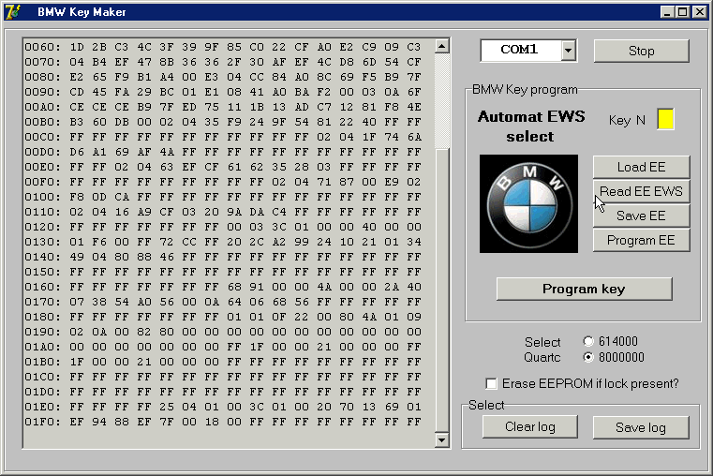The width and height of the screenshot is (713, 476).
Task: Click the Program key button
Action: [584, 289]
